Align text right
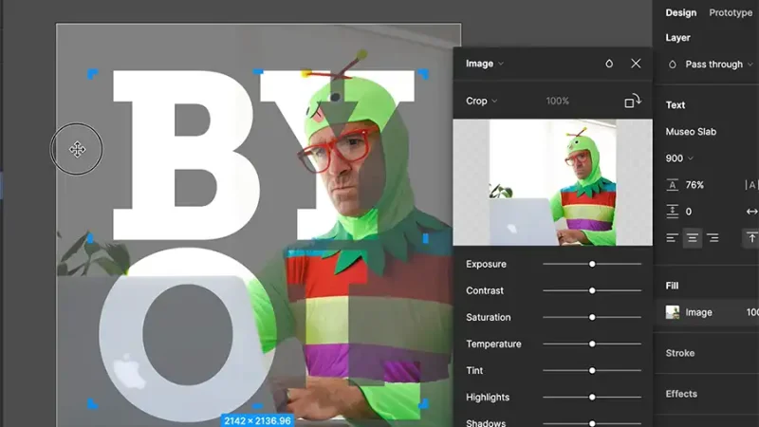This screenshot has height=427, width=759. [x=713, y=238]
